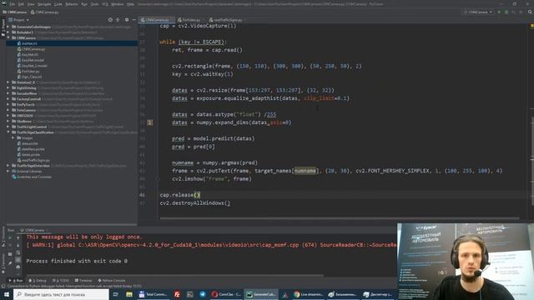
Task: Click the Windows Start button
Action: (x=7, y=294)
